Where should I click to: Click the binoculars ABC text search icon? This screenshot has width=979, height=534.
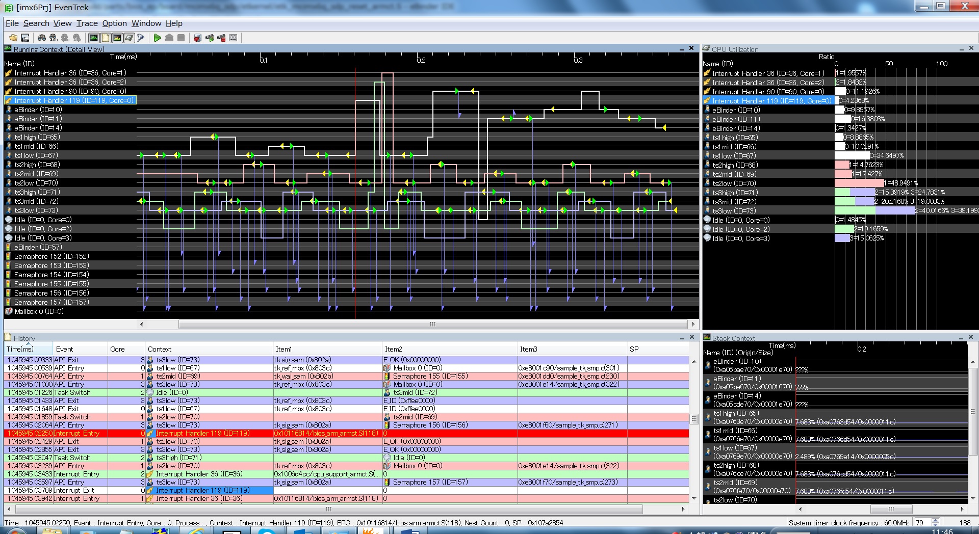53,38
